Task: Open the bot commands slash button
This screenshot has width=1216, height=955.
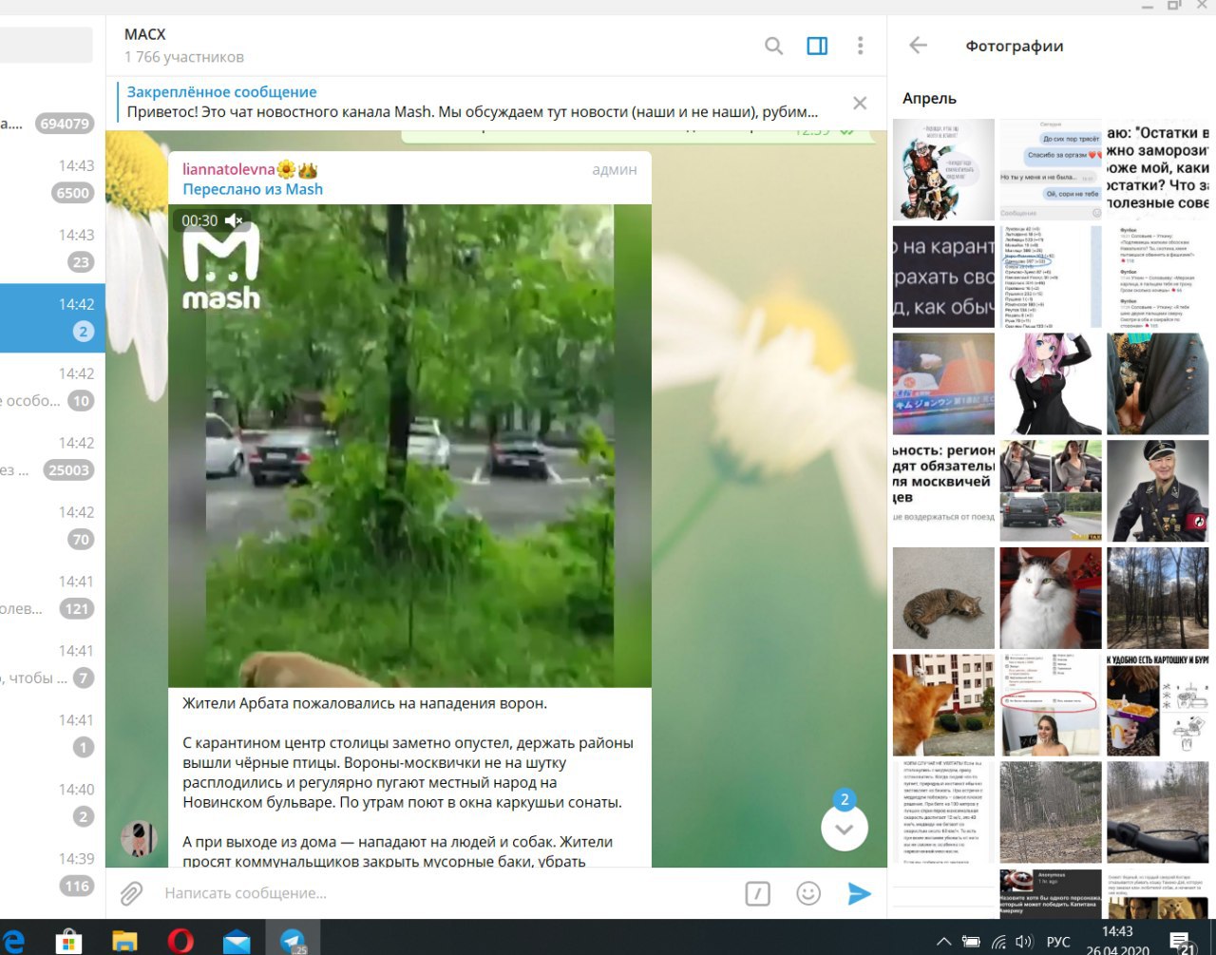Action: tap(757, 893)
